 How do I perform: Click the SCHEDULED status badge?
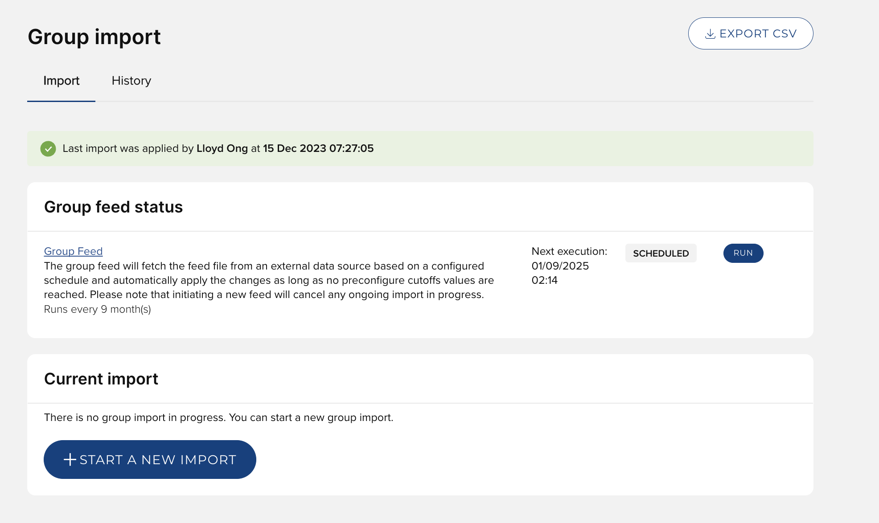coord(661,253)
